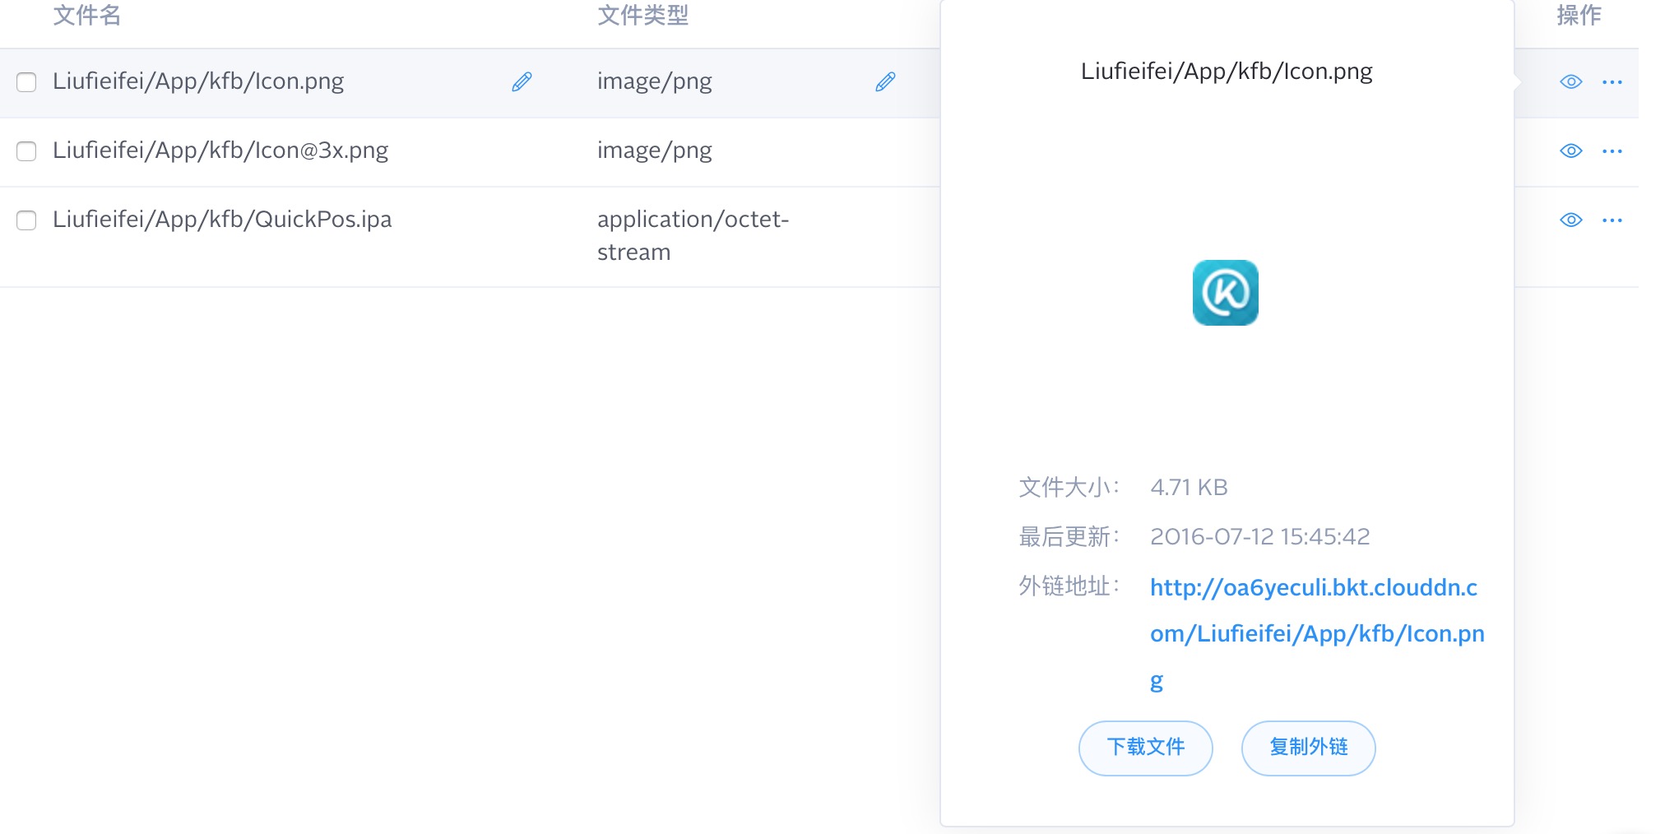
Task: Preview QuickPos.ipa with the eye icon
Action: 1571,220
